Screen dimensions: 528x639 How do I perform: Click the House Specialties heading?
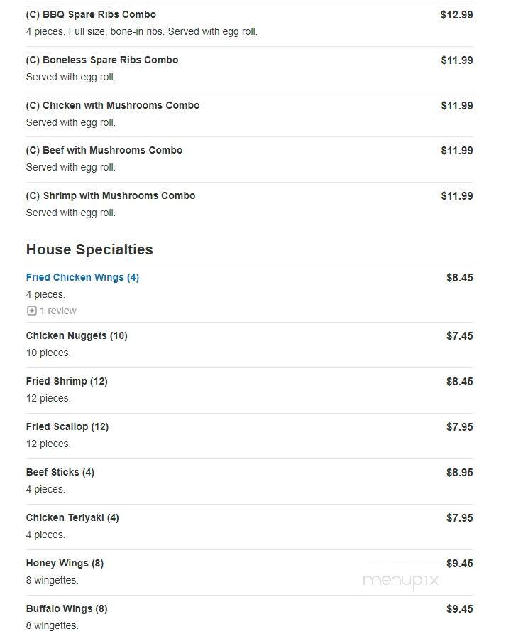[89, 249]
